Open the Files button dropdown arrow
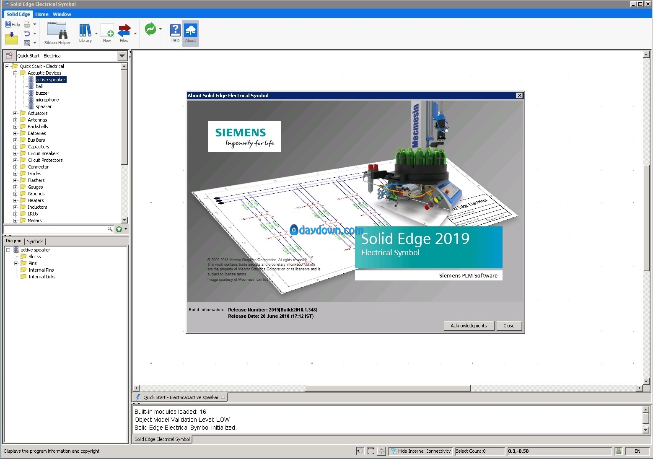Screen dimensions: 653x459 [135, 34]
